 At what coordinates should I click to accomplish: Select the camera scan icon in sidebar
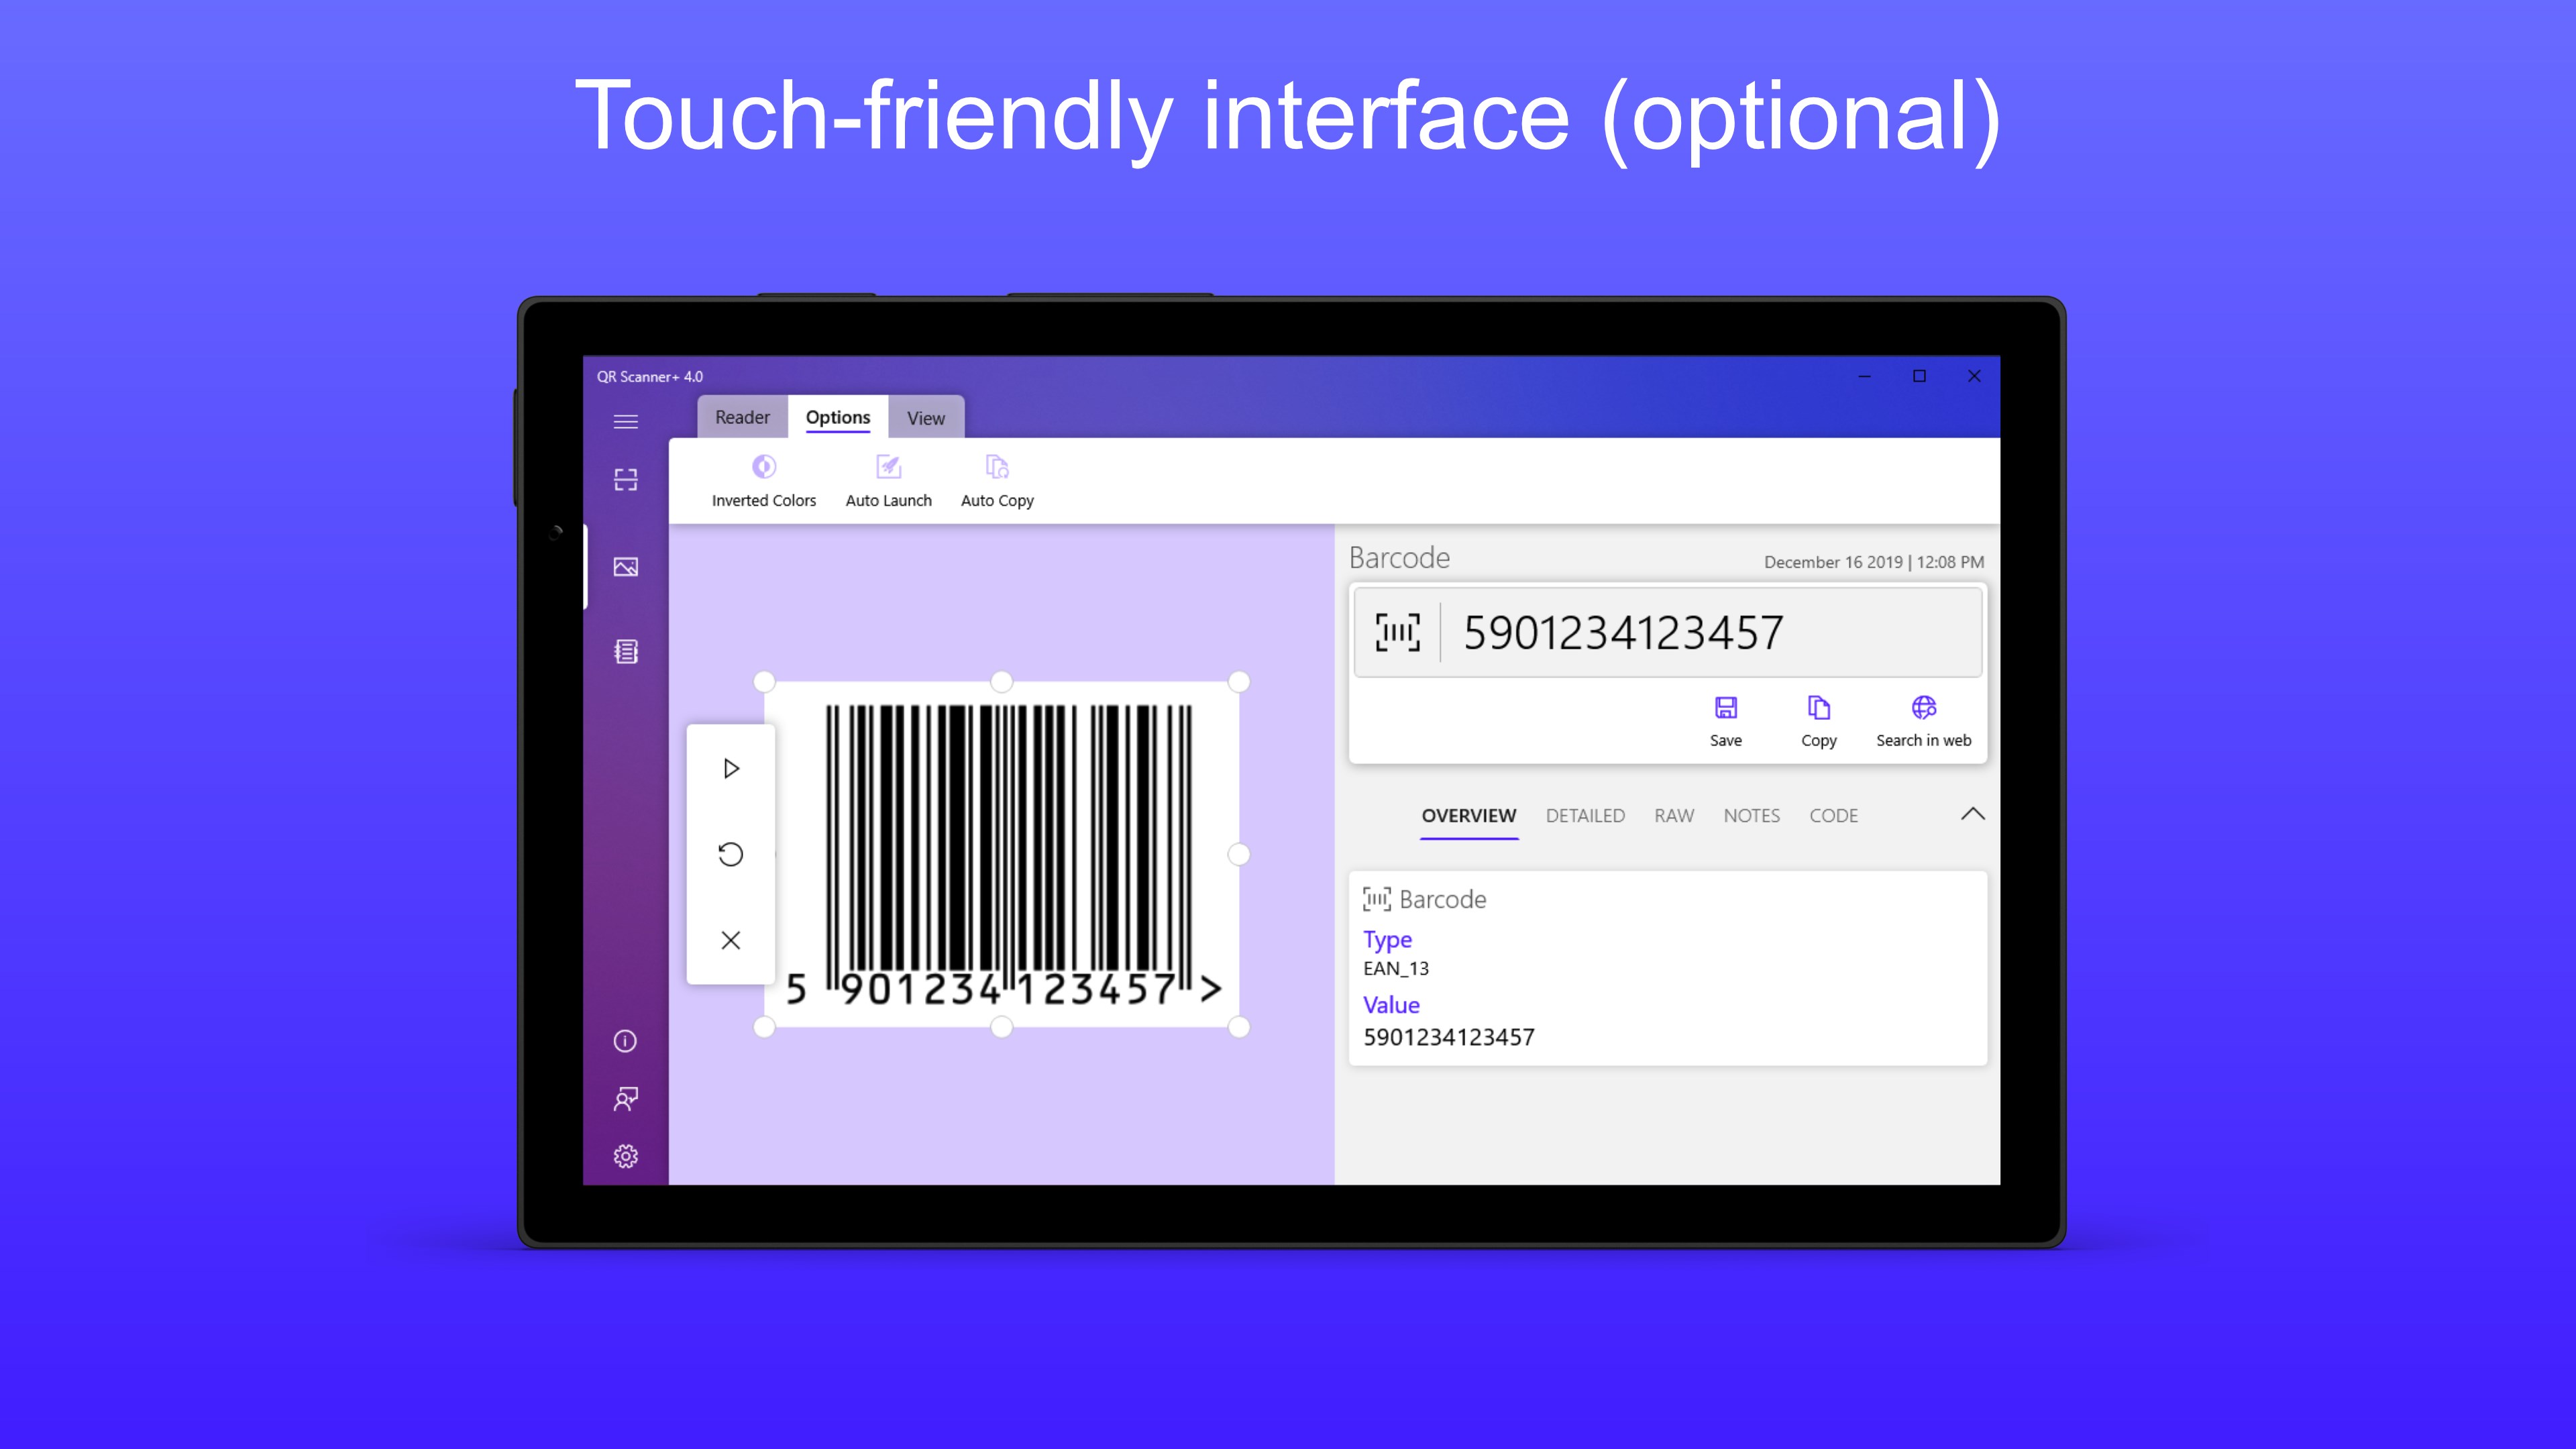click(x=625, y=479)
